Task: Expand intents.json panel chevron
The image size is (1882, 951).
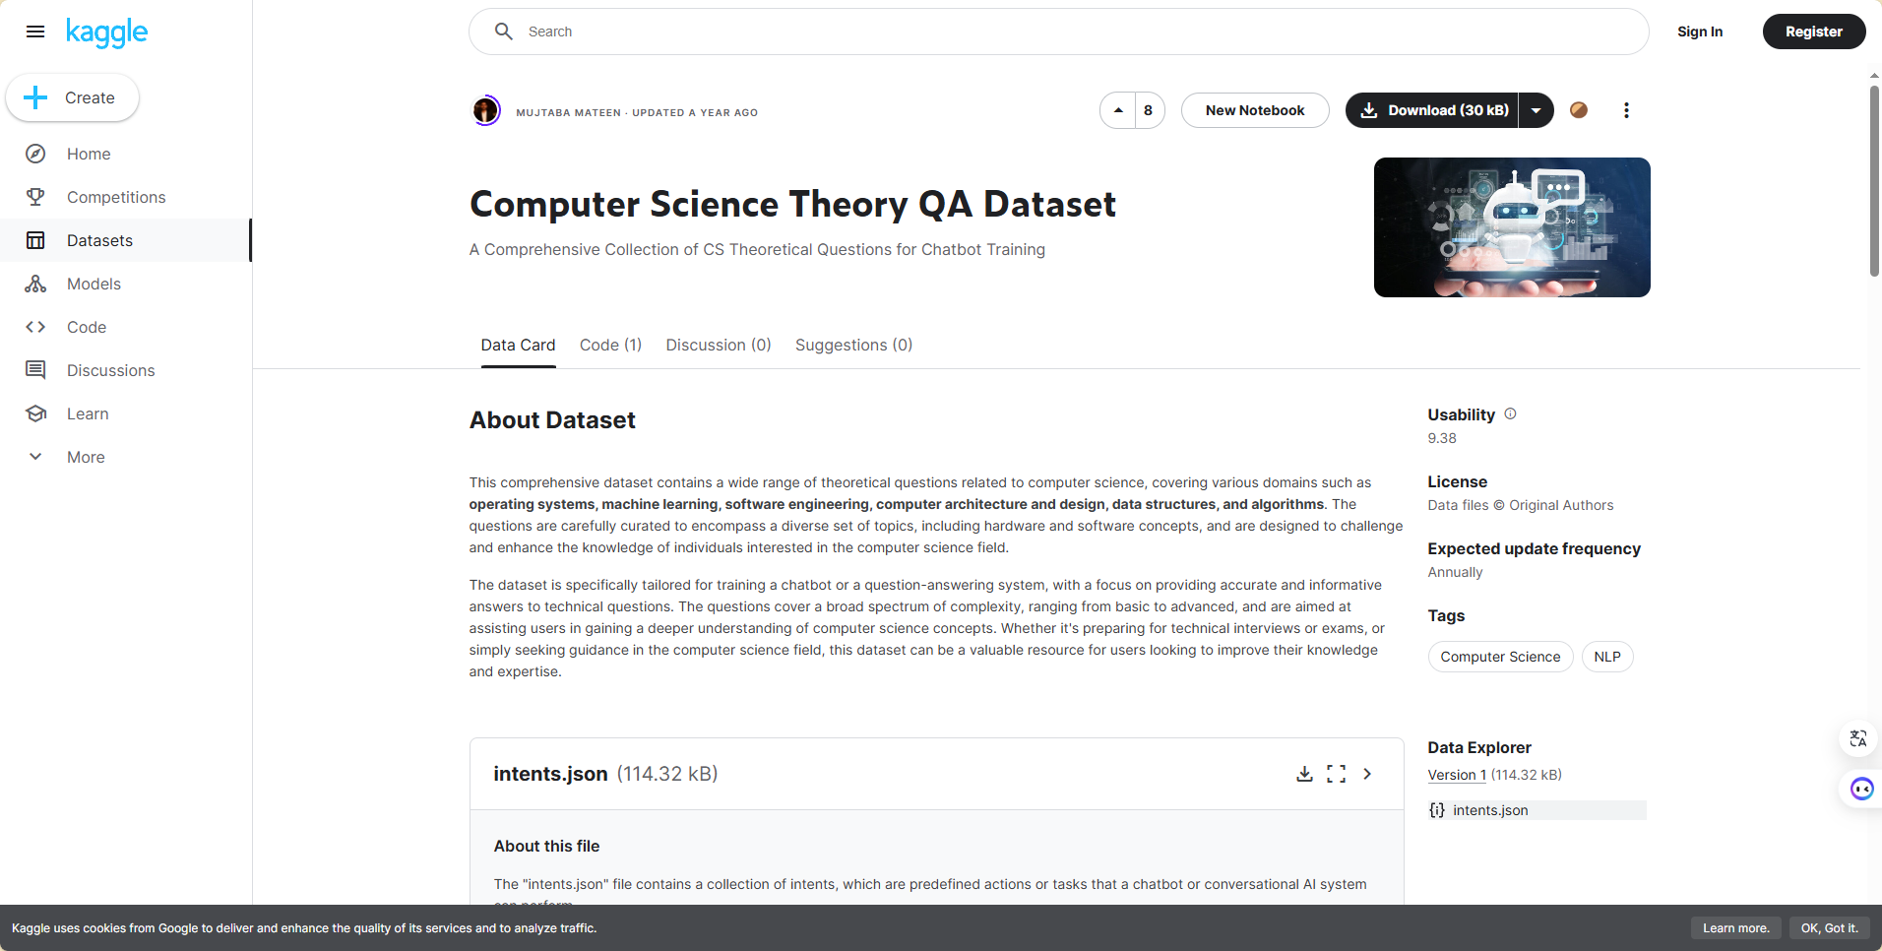Action: 1367,774
